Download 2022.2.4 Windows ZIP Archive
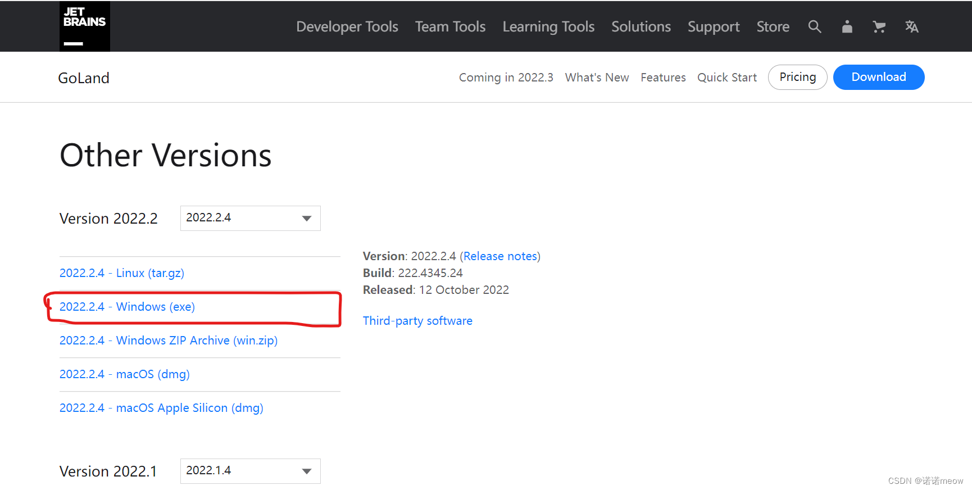Screen dimensions: 972x490 click(169, 341)
